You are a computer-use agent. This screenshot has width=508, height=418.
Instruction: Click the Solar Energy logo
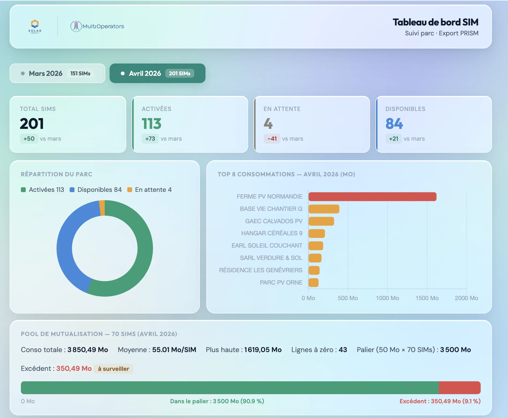[35, 26]
